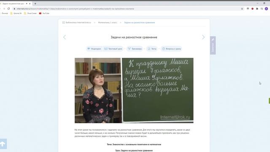Viewport: 270px width, 152px height.
Task: Switch to Вопросы к уроку tab
Action: [172, 49]
